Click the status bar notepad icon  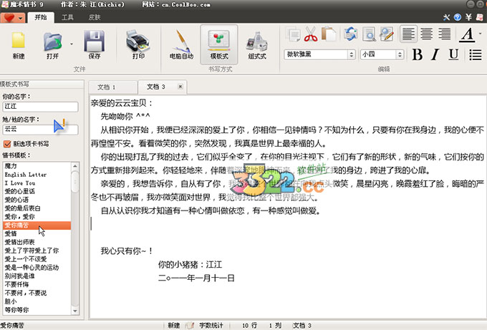190,325
